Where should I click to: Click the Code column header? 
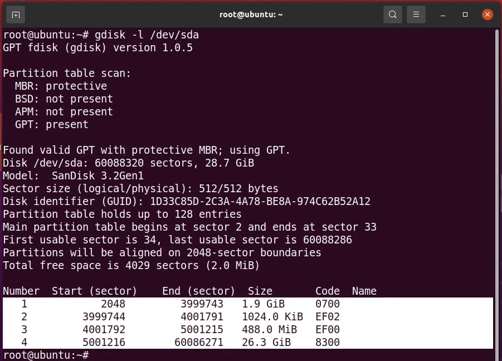[327, 291]
